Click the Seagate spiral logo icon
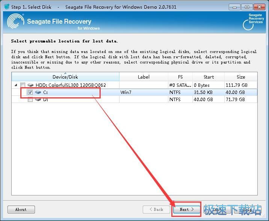Viewport: 269px width, 221px height. 15,21
